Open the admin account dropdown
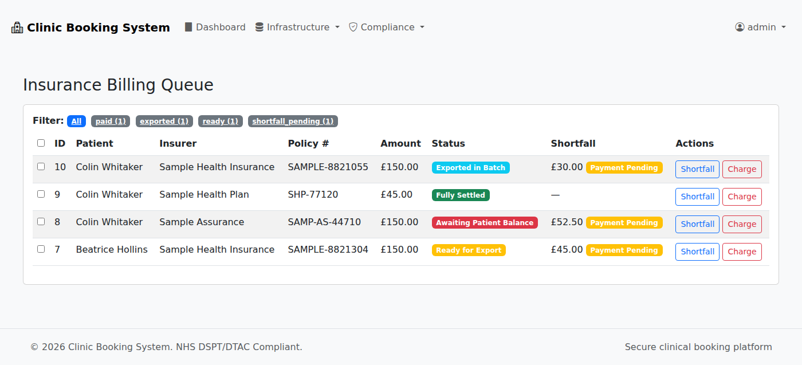Screen dimensions: 802x365 click(x=761, y=27)
